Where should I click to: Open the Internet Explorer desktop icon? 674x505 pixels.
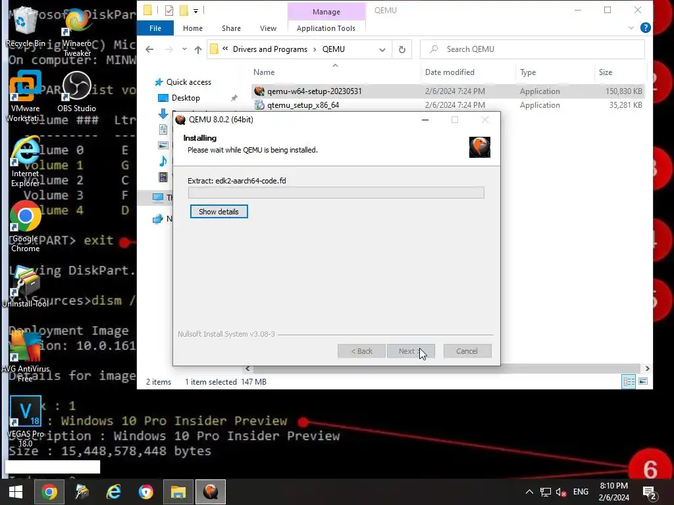point(26,162)
